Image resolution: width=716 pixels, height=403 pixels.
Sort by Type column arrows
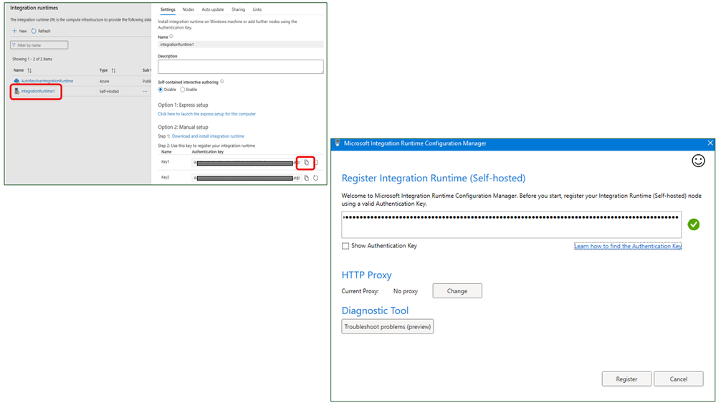[113, 70]
